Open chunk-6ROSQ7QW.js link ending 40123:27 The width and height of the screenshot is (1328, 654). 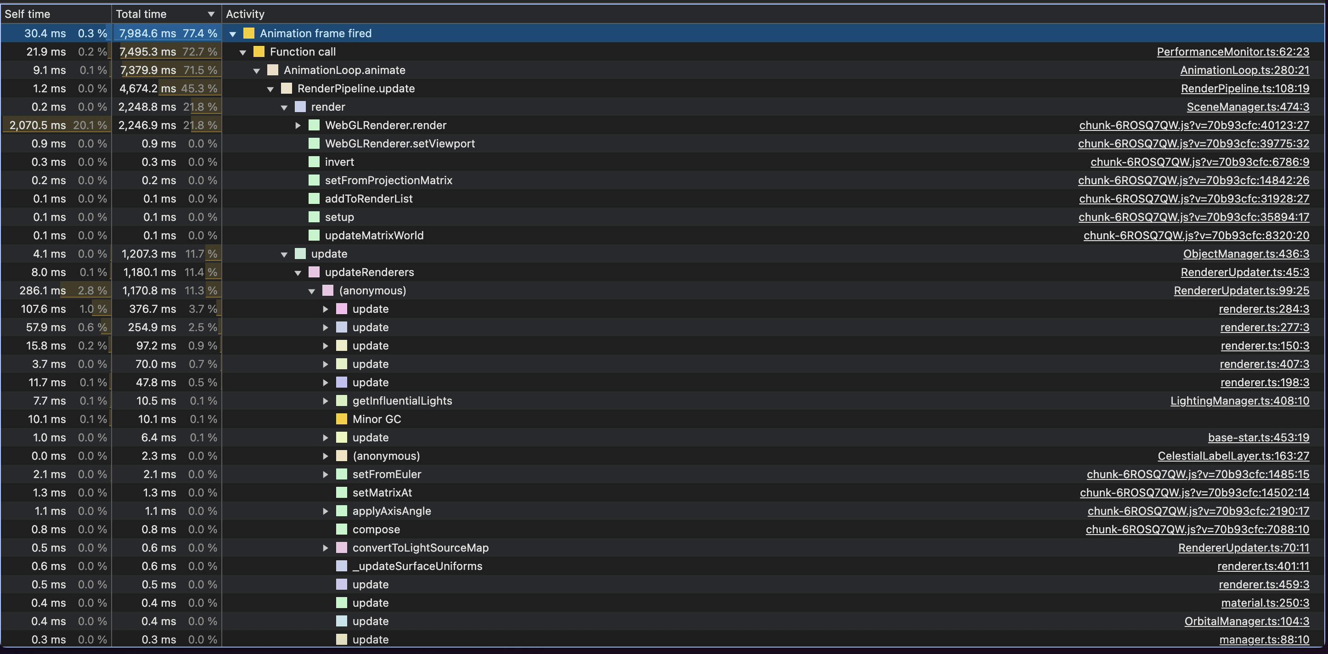(1194, 125)
